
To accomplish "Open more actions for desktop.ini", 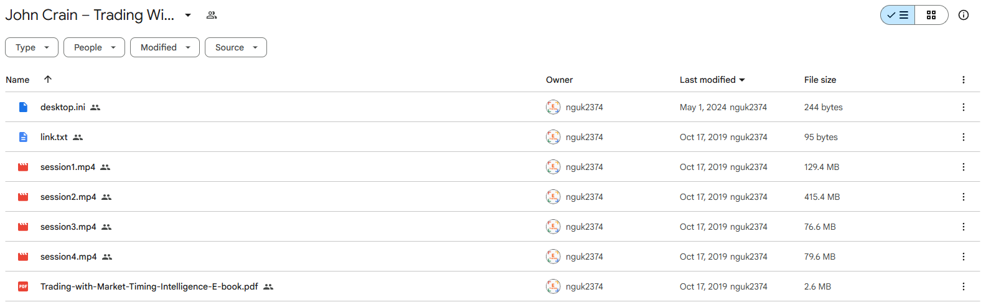I will [x=964, y=107].
